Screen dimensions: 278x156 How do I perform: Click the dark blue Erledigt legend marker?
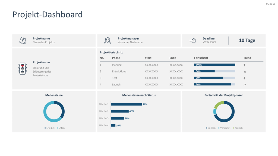pyautogui.click(x=45, y=128)
